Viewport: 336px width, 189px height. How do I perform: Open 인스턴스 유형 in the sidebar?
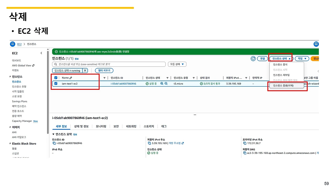19,87
